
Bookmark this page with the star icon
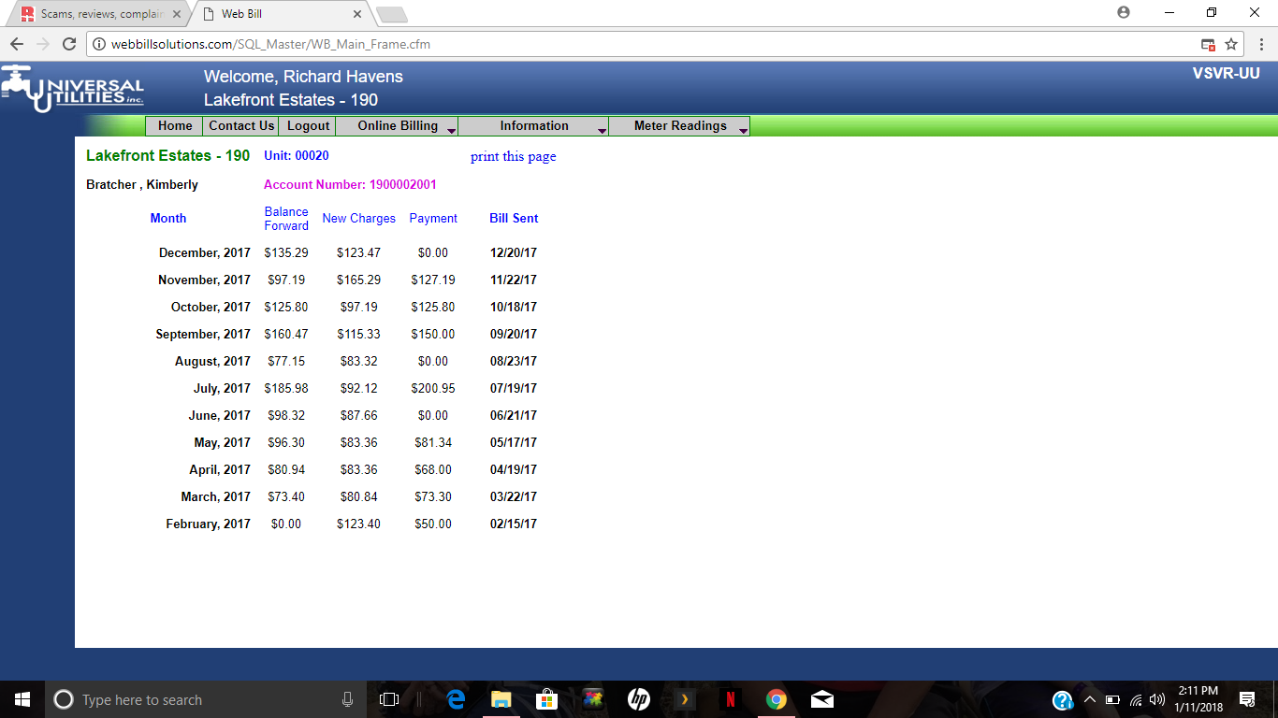tap(1231, 44)
